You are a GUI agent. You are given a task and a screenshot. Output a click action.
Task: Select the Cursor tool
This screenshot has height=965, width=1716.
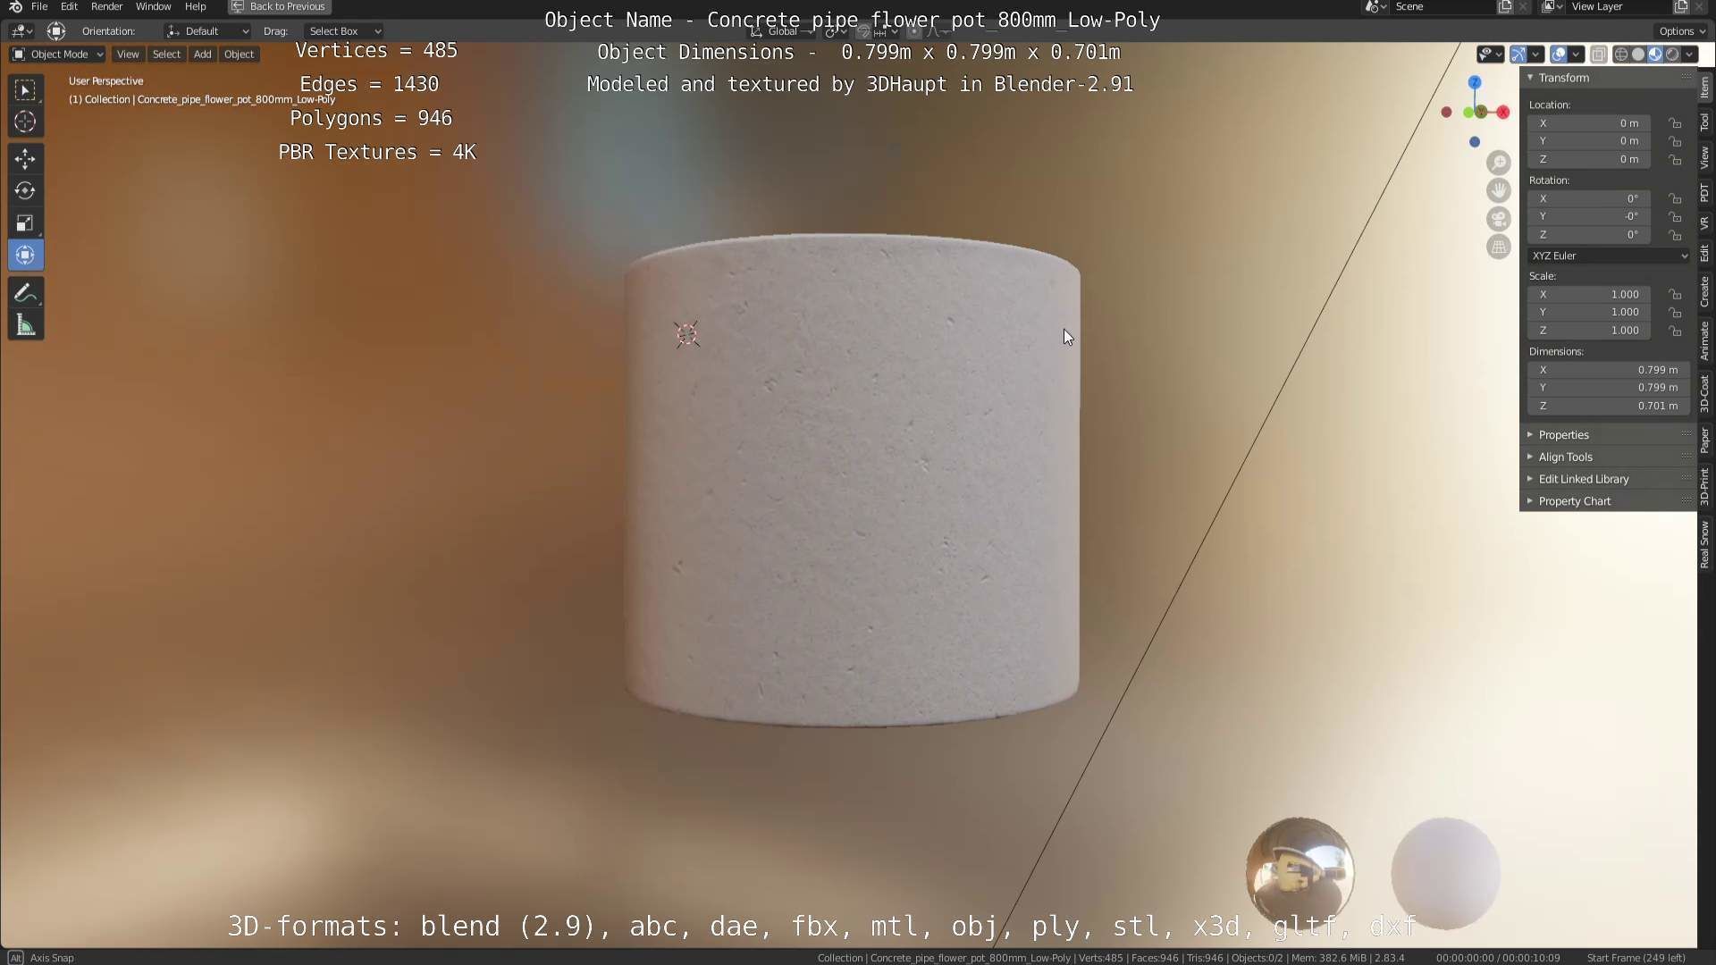(25, 122)
